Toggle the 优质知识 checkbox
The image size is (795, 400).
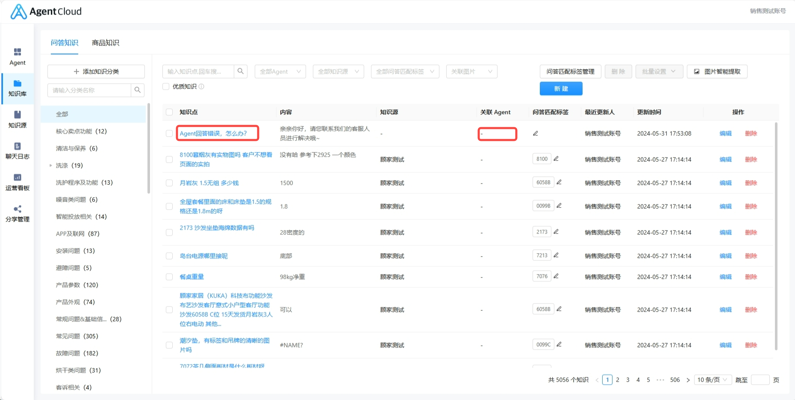click(x=166, y=87)
